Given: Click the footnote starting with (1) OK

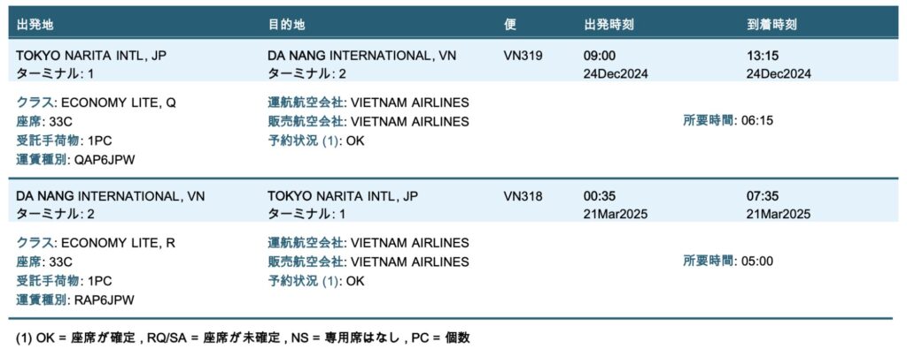Looking at the screenshot, I should click(x=243, y=338).
